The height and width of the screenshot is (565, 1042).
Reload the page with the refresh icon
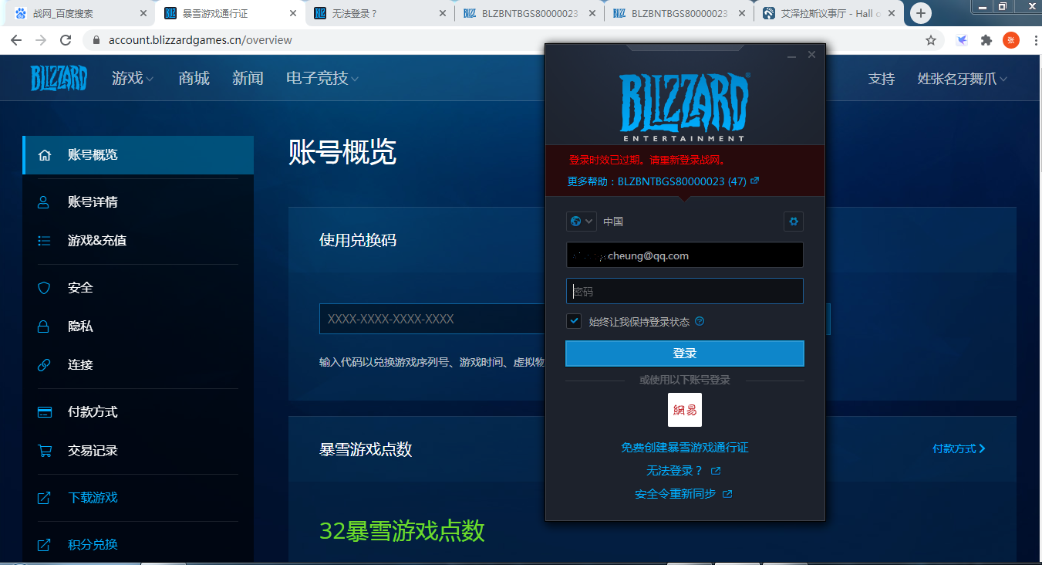(66, 40)
